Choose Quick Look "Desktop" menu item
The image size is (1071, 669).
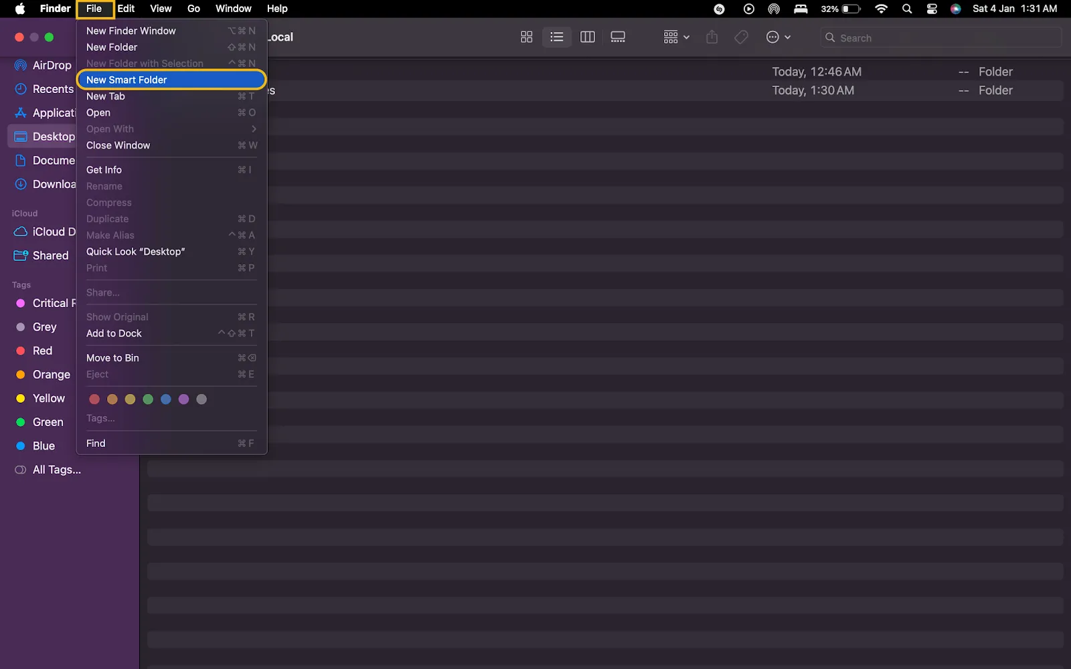(x=171, y=252)
